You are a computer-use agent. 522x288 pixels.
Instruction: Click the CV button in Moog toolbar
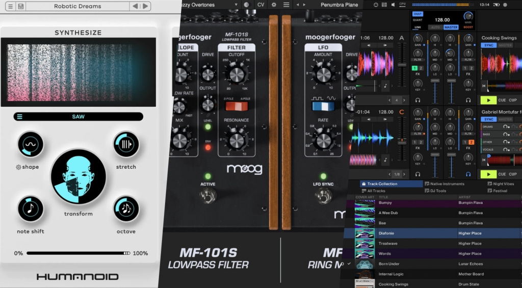pyautogui.click(x=260, y=5)
